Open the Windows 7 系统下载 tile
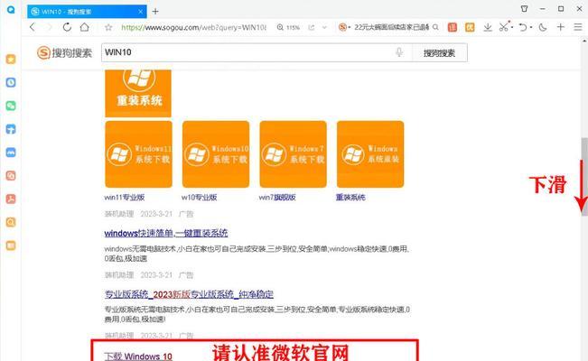The image size is (588, 361). (x=294, y=154)
